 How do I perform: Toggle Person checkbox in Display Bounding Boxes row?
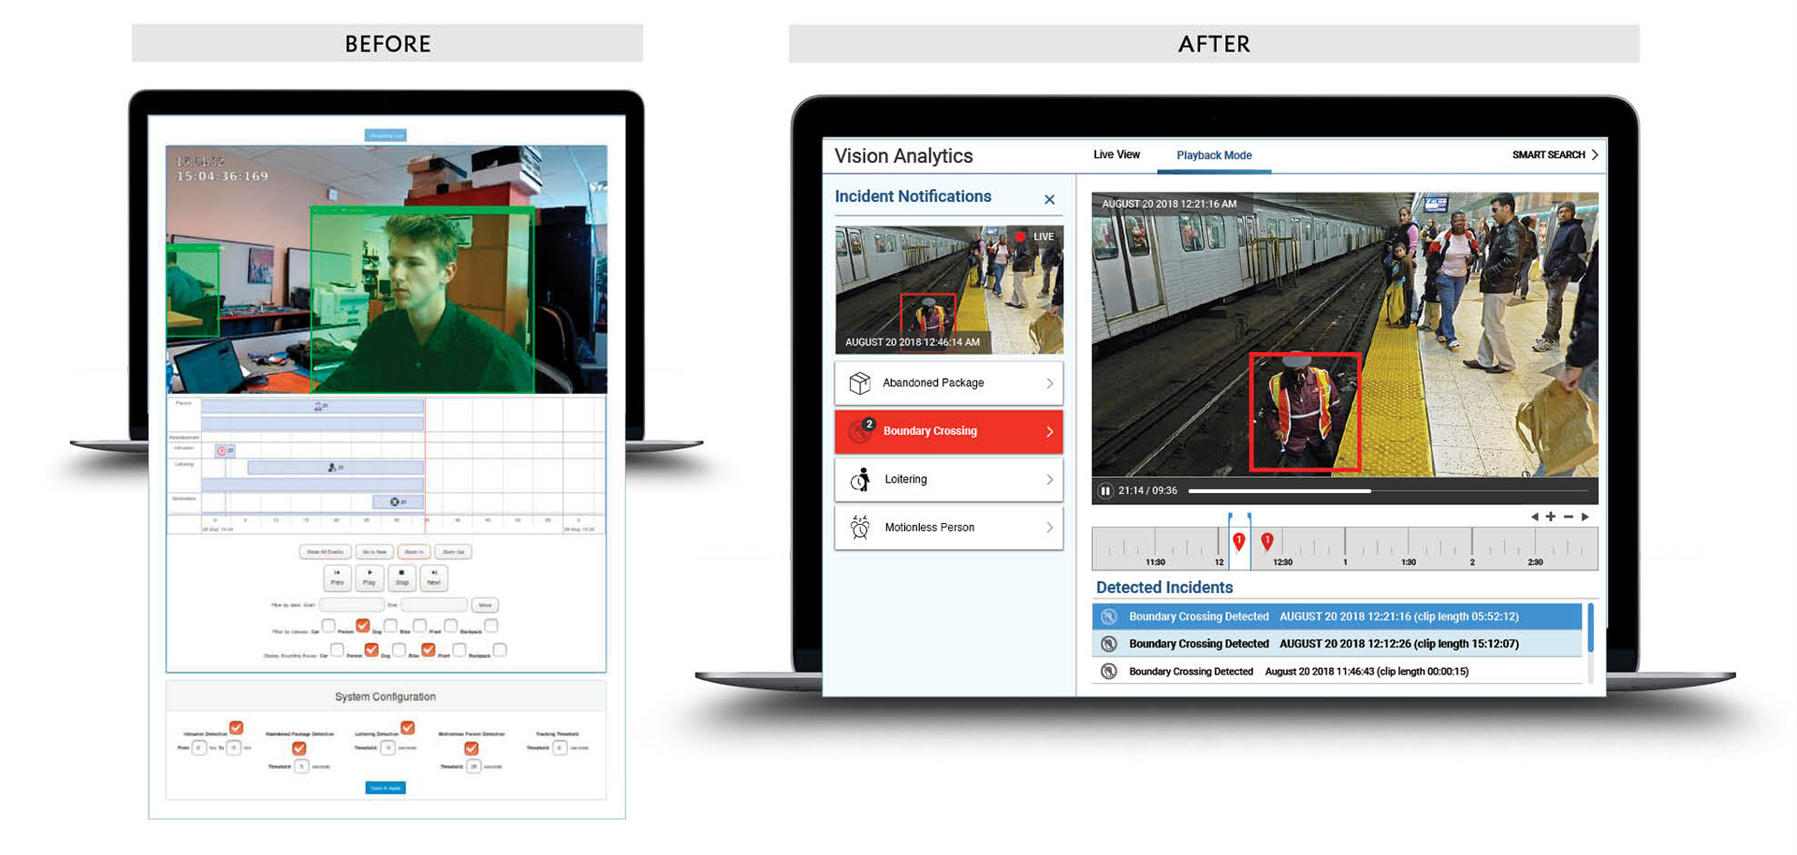(372, 650)
